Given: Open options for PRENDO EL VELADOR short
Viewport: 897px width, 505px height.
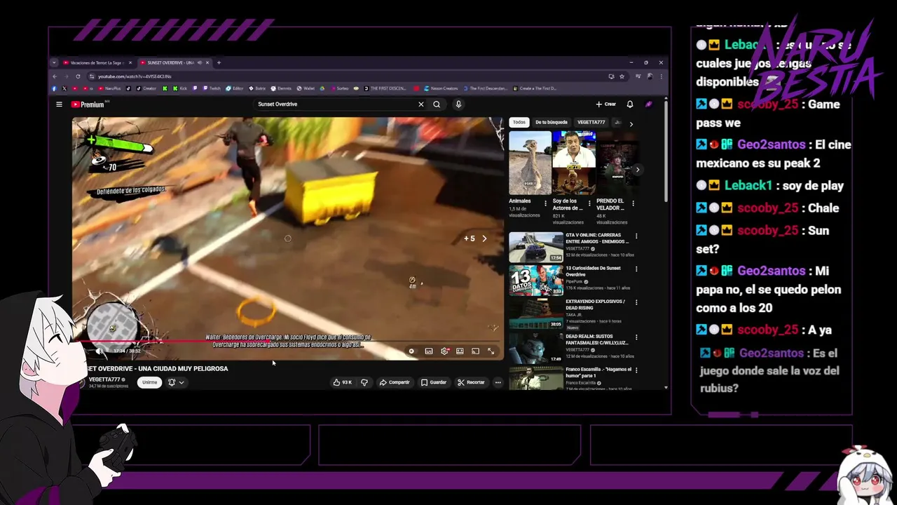Looking at the screenshot, I should 634,203.
